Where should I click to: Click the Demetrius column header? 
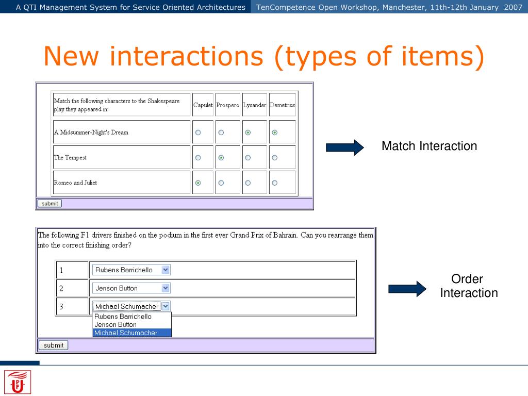(282, 105)
